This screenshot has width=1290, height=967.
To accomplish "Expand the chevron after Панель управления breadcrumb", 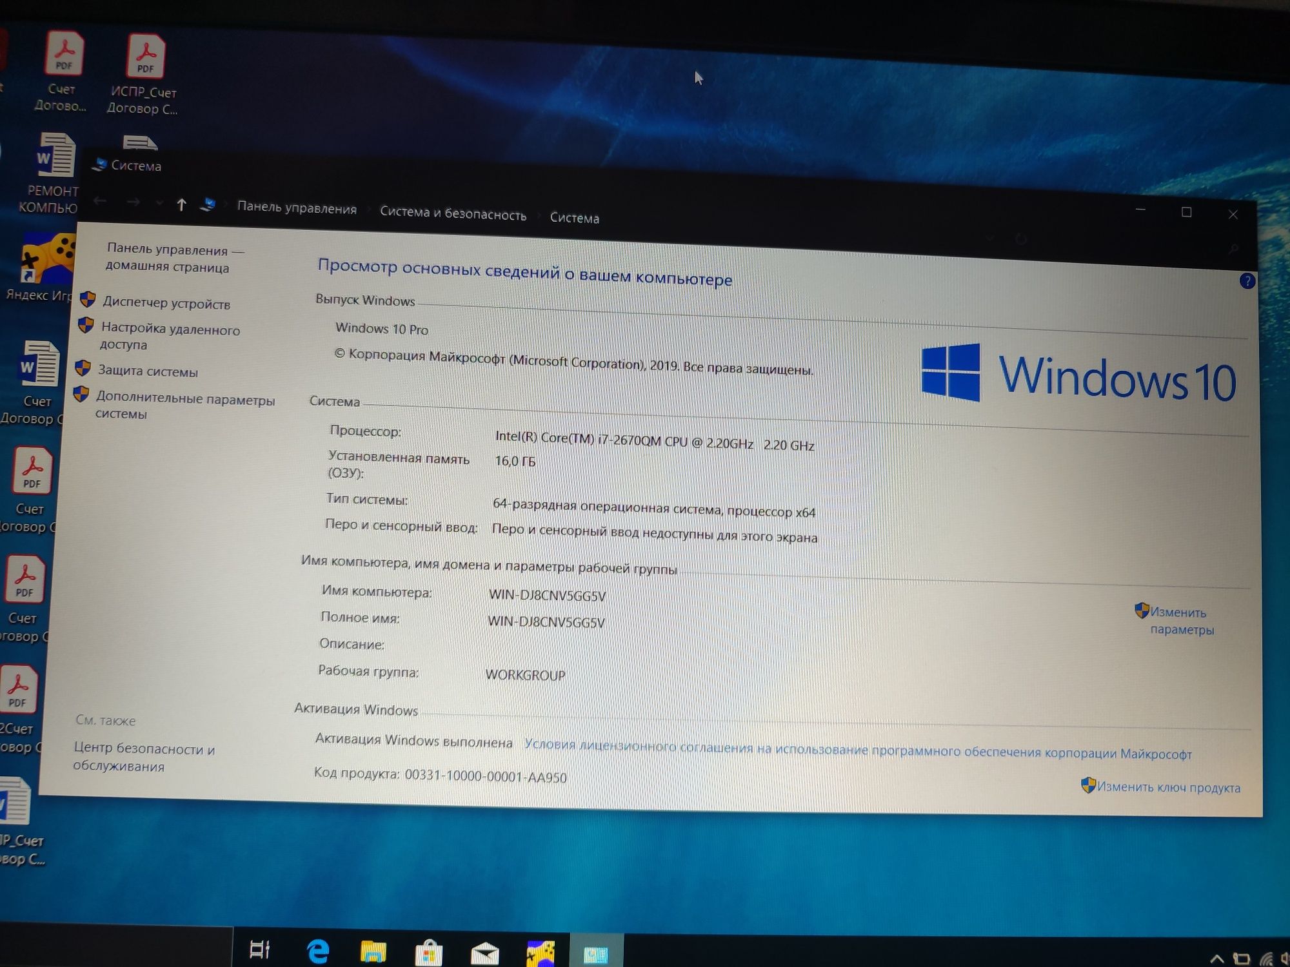I will tap(368, 210).
